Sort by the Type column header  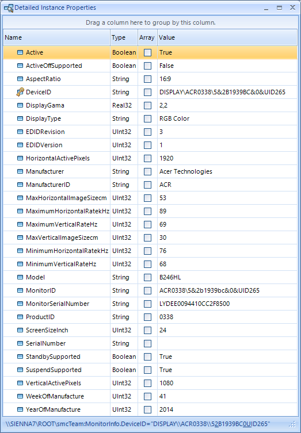[x=124, y=37]
